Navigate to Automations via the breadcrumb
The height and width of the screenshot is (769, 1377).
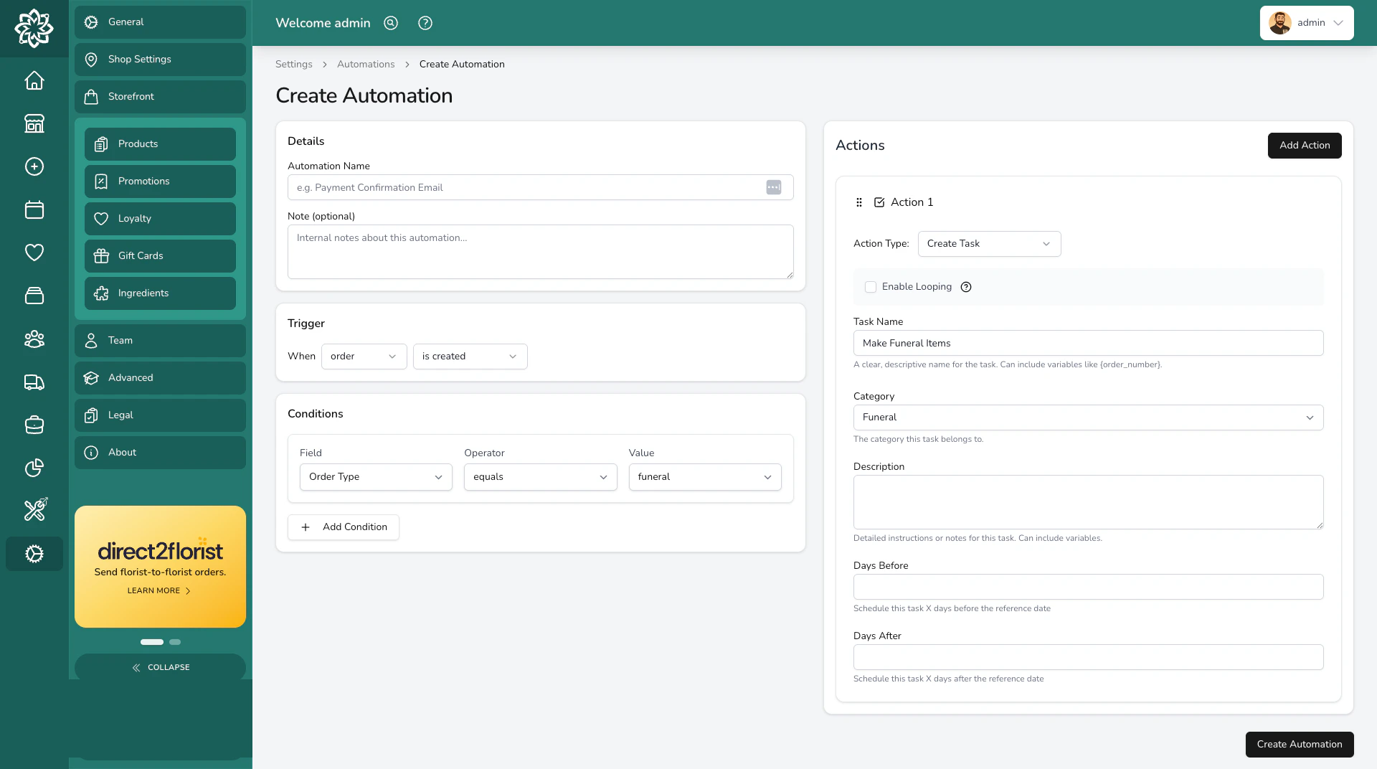pos(366,64)
